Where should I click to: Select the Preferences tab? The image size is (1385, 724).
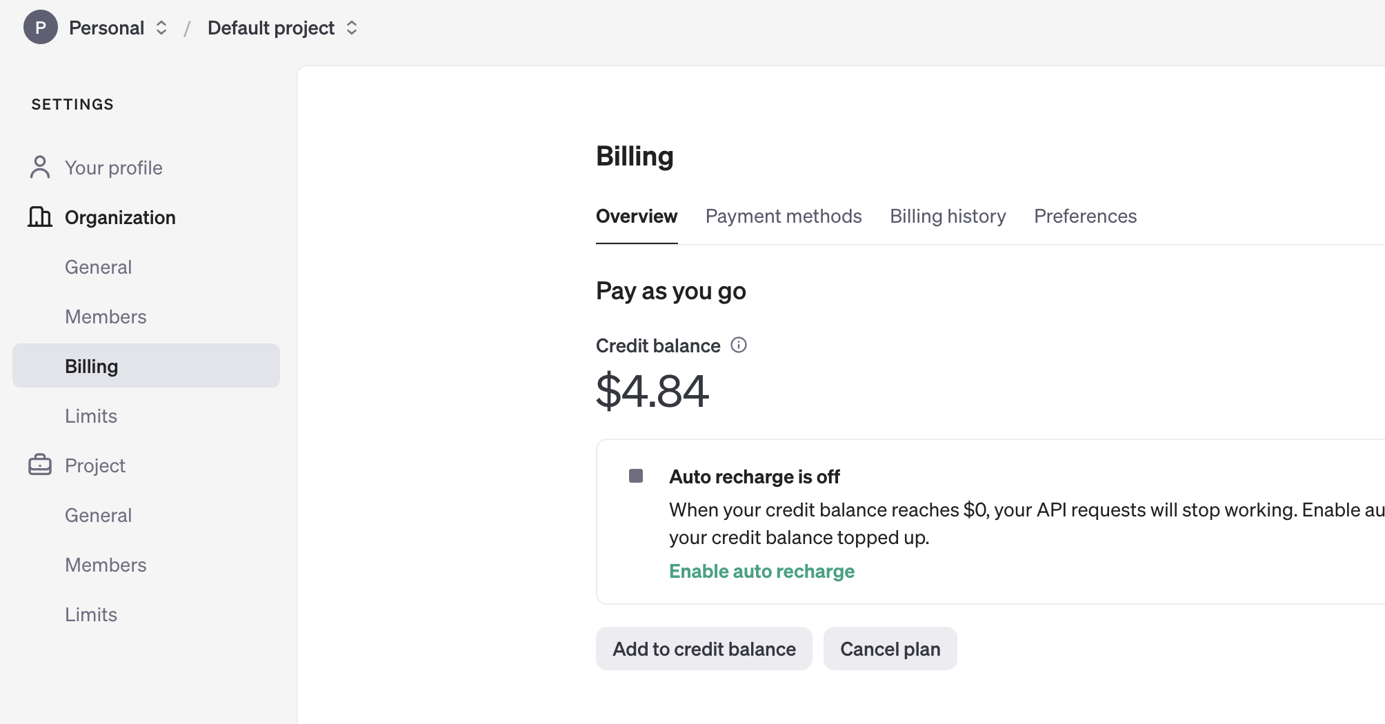tap(1085, 217)
